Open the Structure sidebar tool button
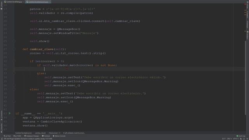The image size is (249, 140). (x=2, y=115)
